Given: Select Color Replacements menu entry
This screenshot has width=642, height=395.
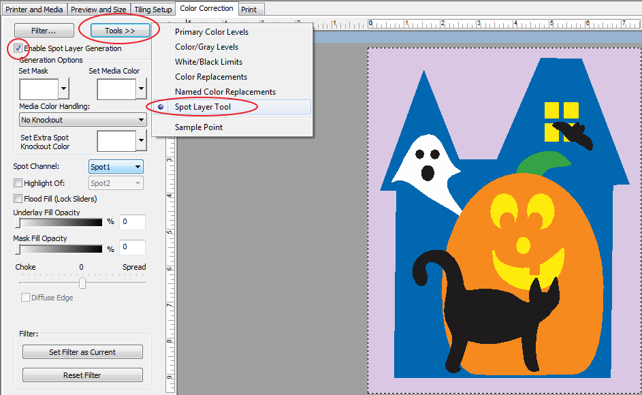Looking at the screenshot, I should (x=211, y=77).
